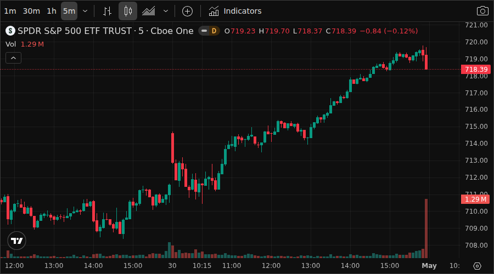Switch to the 30m timeframe

pyautogui.click(x=31, y=11)
